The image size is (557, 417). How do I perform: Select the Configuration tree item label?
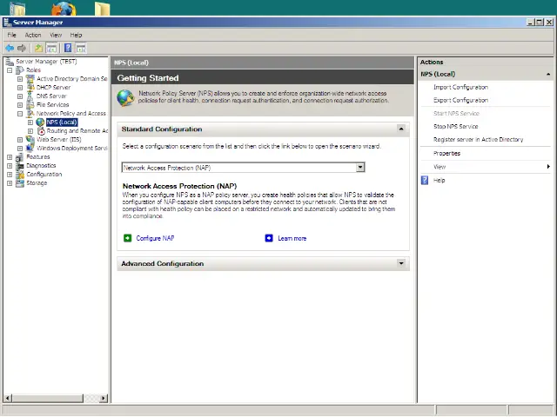[x=44, y=175]
